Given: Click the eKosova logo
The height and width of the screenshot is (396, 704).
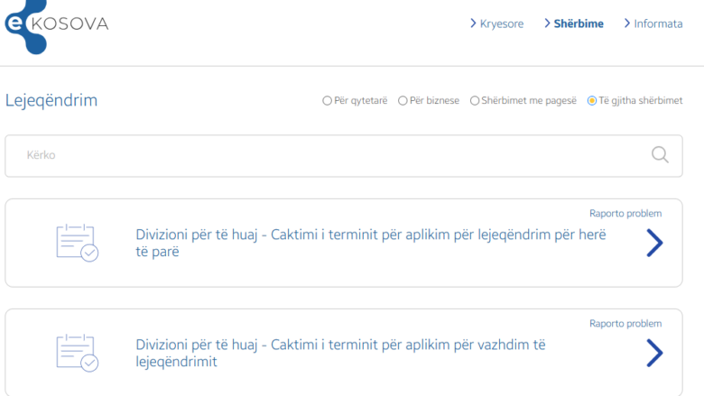Looking at the screenshot, I should pyautogui.click(x=54, y=23).
